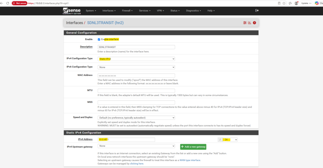Screen dimensions: 323x168
Task: Click the red help question icon
Action: (255, 23)
